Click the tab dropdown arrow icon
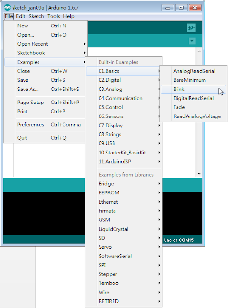 (x=192, y=41)
